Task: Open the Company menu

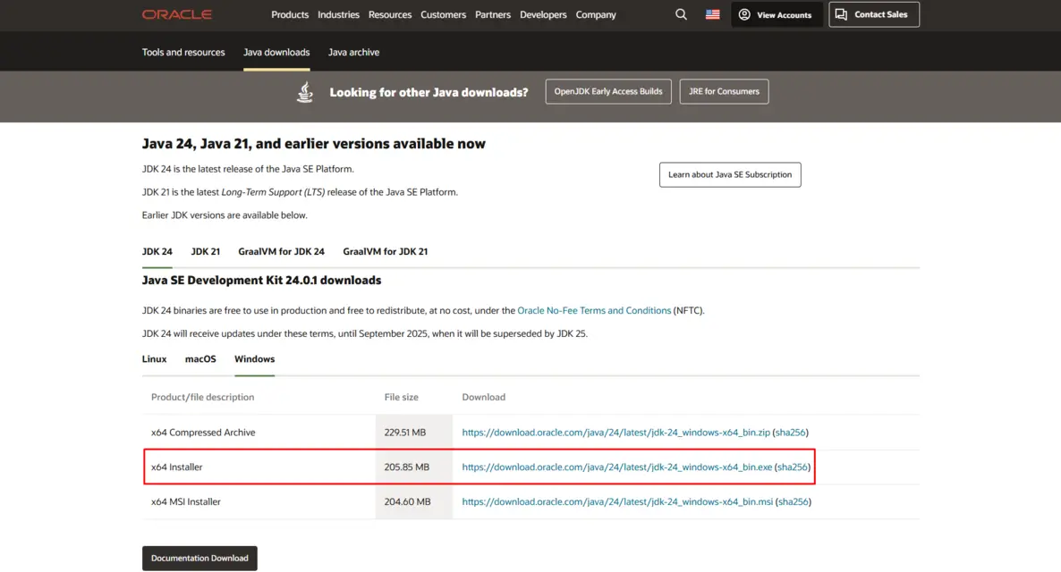Action: click(596, 14)
